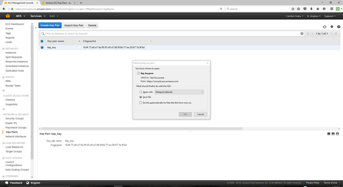Open the Support dropdown menu
The height and width of the screenshot is (187, 343).
(330, 16)
